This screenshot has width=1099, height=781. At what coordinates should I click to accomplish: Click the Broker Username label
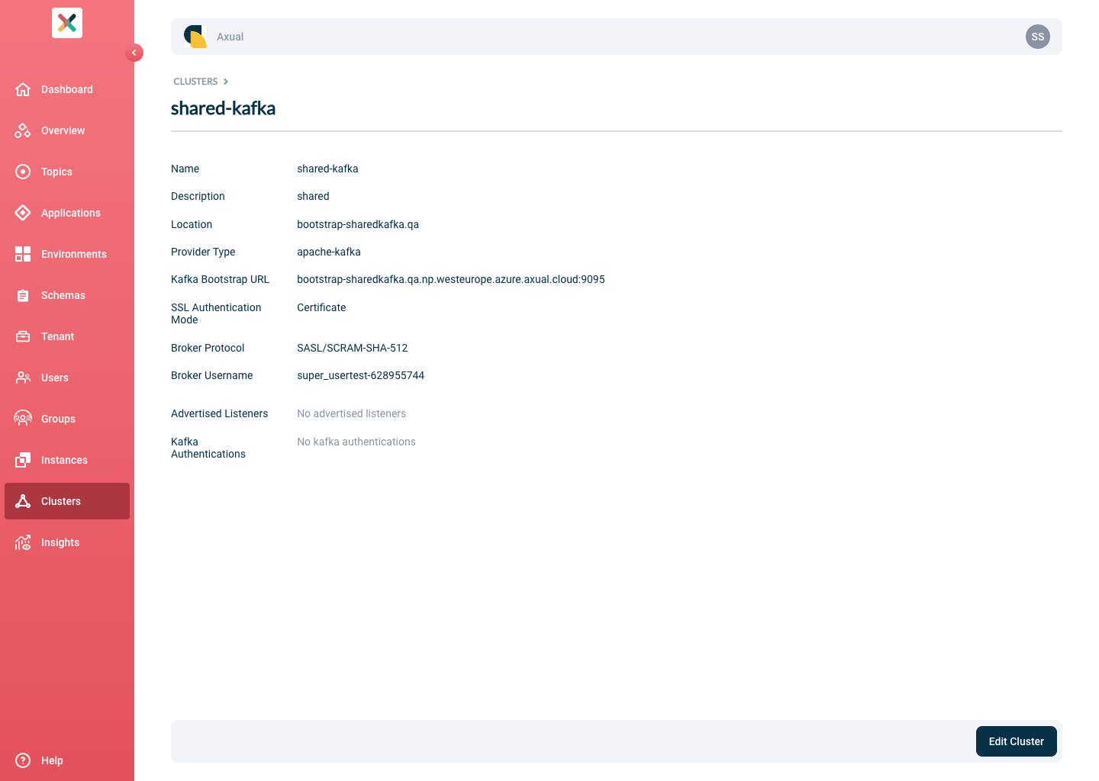tap(212, 375)
